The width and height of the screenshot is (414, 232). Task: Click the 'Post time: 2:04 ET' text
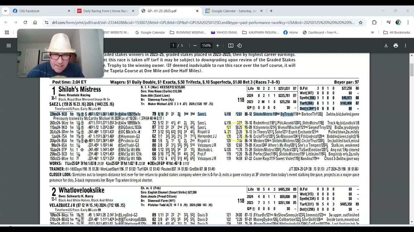tap(69, 82)
